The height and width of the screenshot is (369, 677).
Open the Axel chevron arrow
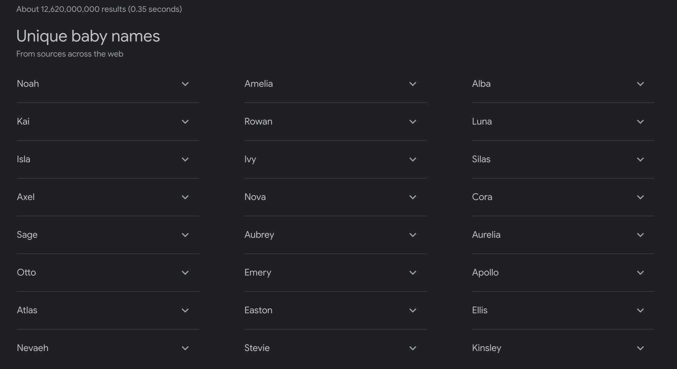185,197
